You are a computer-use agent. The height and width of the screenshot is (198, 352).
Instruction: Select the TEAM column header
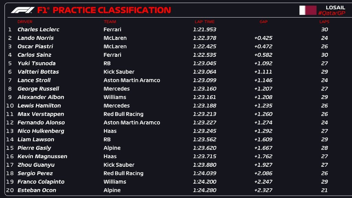(110, 22)
